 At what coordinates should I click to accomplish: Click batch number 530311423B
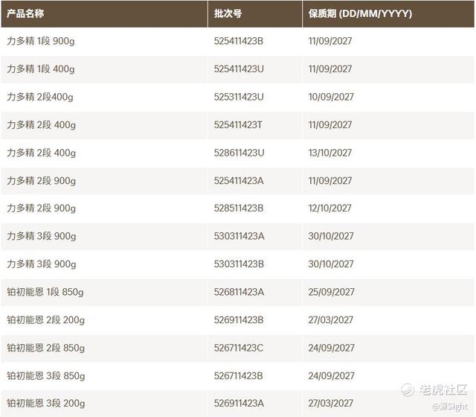239,264
